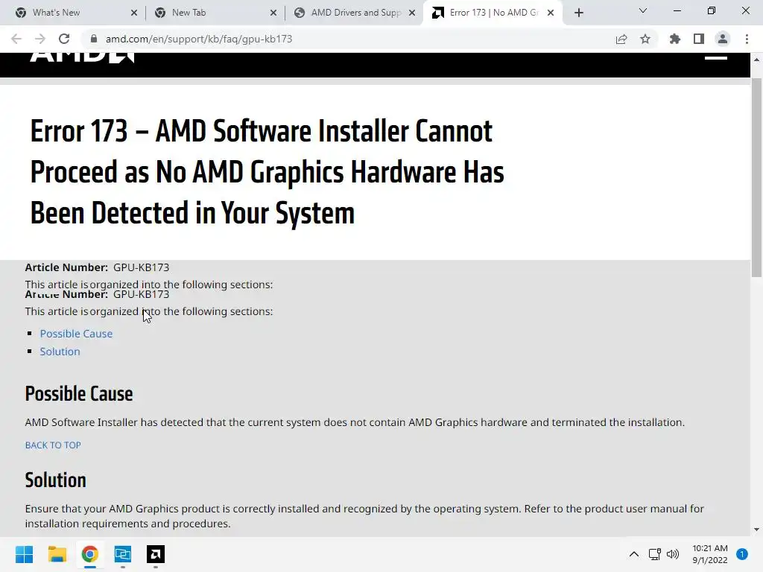Open AMD site hamburger menu

pyautogui.click(x=716, y=57)
